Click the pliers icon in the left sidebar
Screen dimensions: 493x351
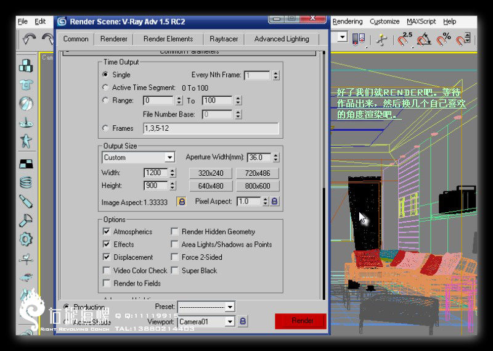click(26, 220)
